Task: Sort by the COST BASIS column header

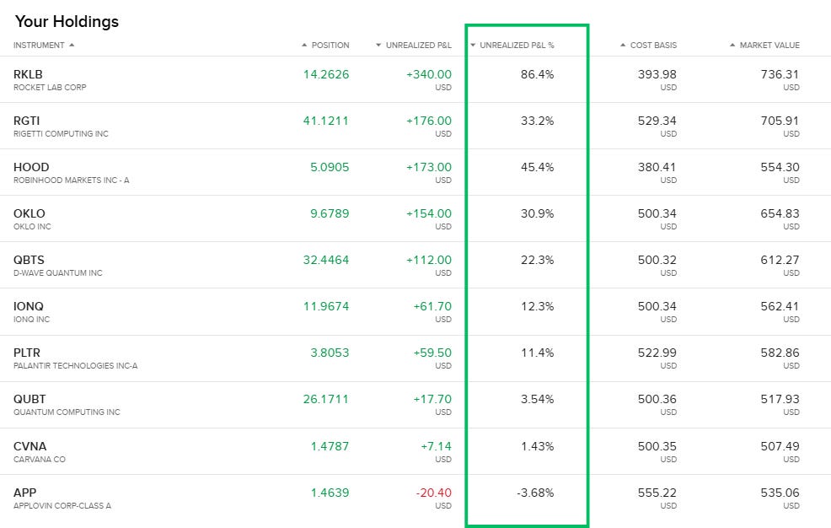Action: click(x=653, y=45)
